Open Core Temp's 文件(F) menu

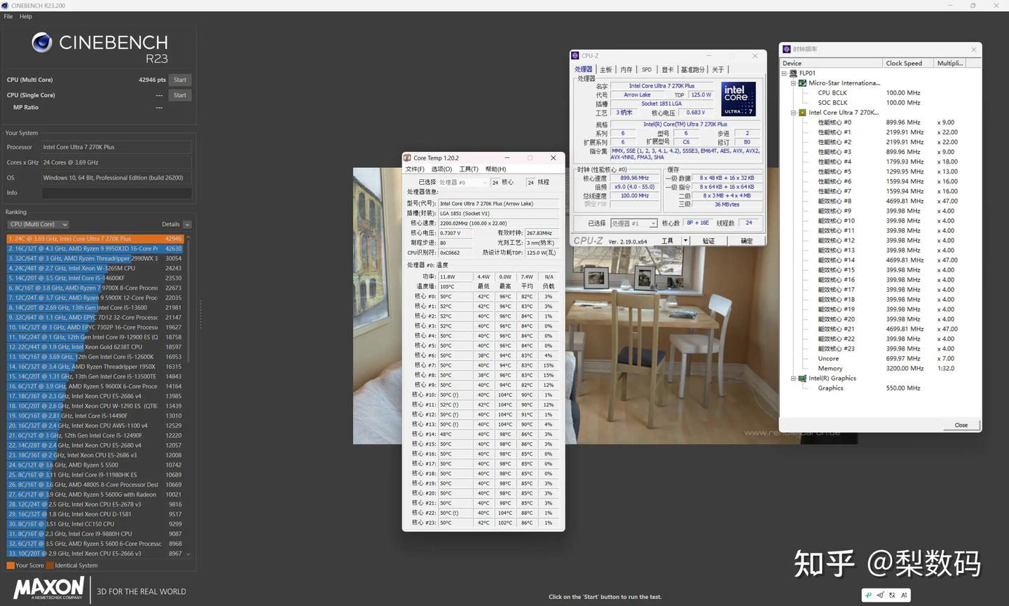point(415,169)
